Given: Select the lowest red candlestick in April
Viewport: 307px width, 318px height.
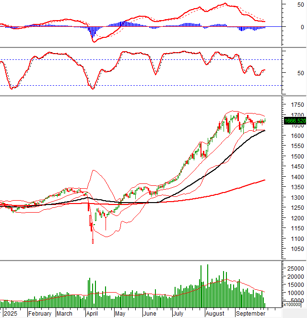Looking at the screenshot, I should point(93,241).
